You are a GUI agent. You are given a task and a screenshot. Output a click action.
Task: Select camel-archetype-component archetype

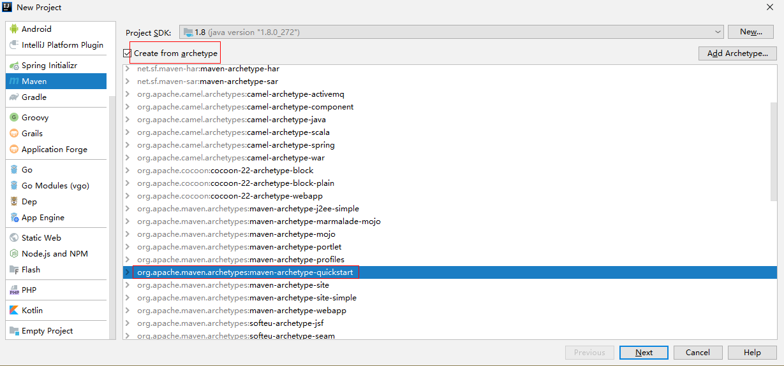pyautogui.click(x=450, y=107)
